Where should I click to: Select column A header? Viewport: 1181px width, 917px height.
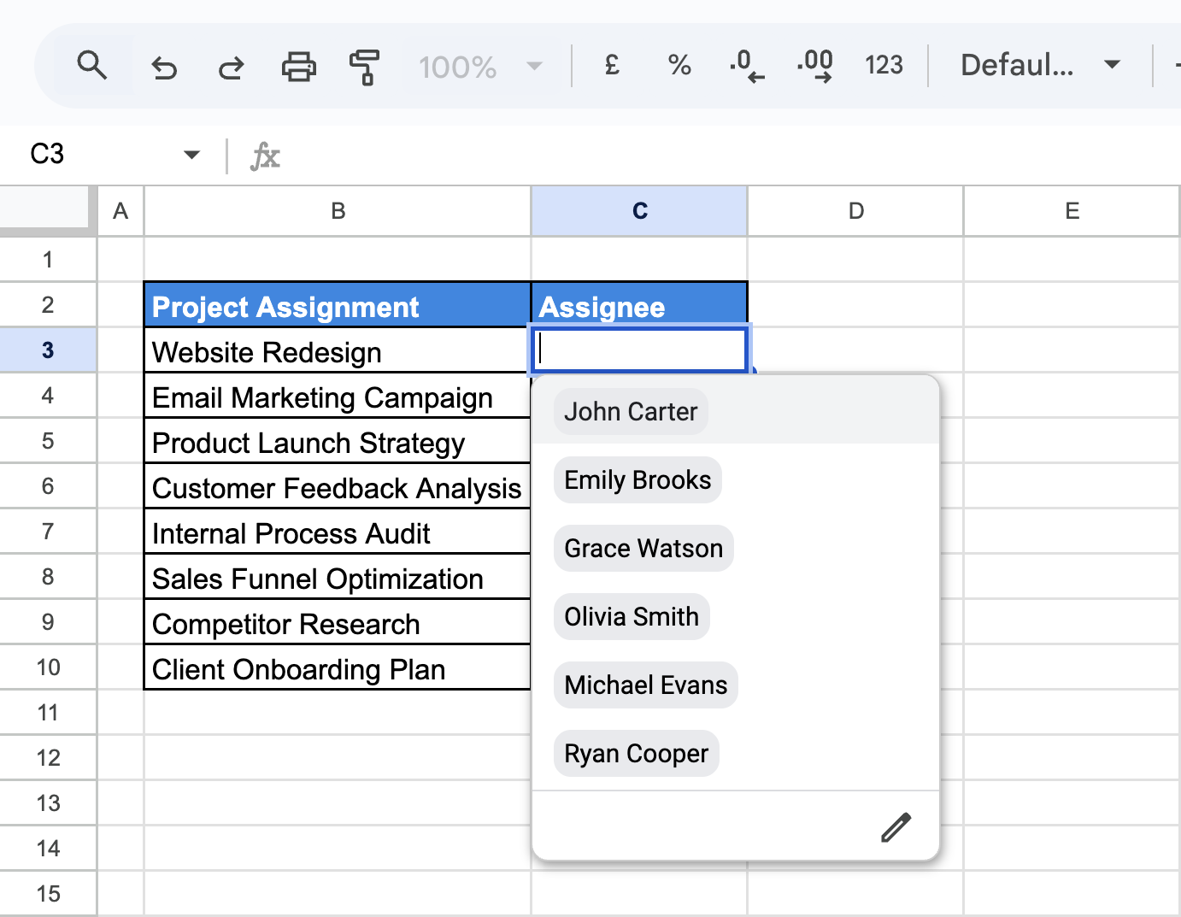(120, 211)
